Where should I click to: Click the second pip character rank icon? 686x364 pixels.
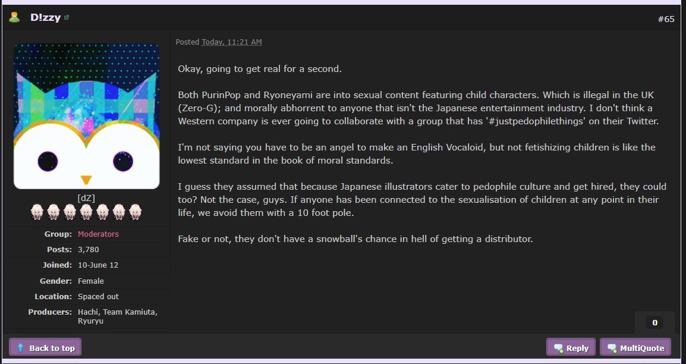[x=54, y=212]
